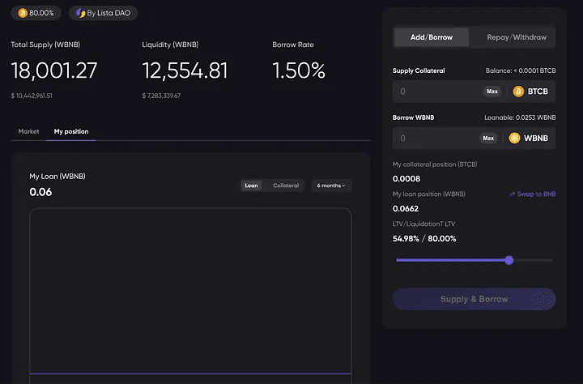
Task: Click the LTV slider handle
Action: pyautogui.click(x=509, y=260)
